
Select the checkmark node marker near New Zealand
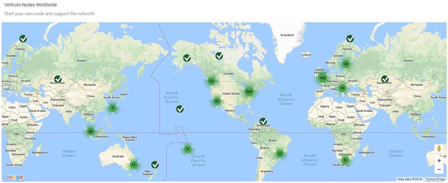tap(155, 165)
